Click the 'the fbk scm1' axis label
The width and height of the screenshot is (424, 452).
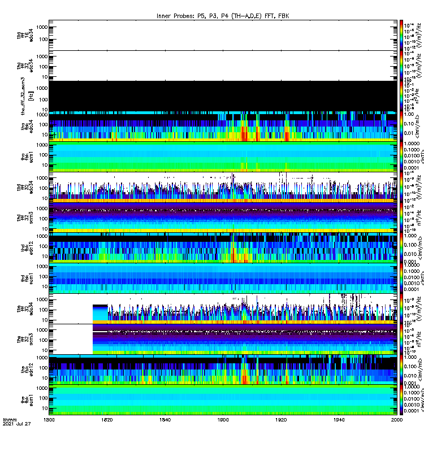pos(27,400)
